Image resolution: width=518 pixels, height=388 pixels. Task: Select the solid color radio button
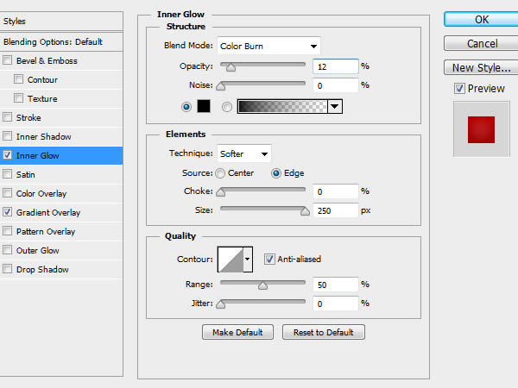tap(186, 107)
